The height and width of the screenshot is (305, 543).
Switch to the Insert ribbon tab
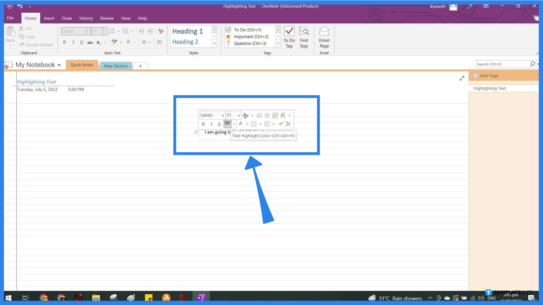[49, 18]
